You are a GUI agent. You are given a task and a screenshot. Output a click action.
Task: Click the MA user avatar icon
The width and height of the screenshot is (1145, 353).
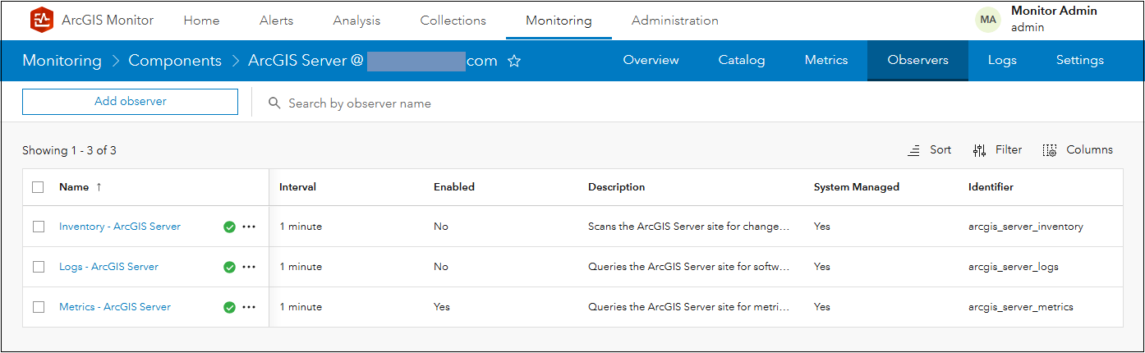[x=988, y=20]
